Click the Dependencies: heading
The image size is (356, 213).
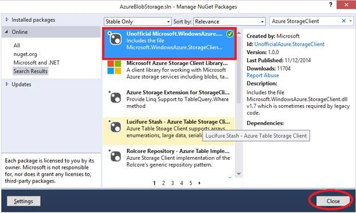(x=265, y=123)
